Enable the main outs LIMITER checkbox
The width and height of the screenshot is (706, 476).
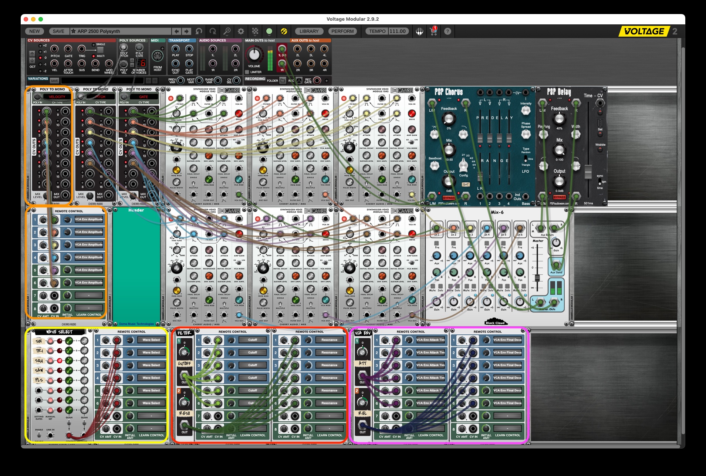click(247, 72)
